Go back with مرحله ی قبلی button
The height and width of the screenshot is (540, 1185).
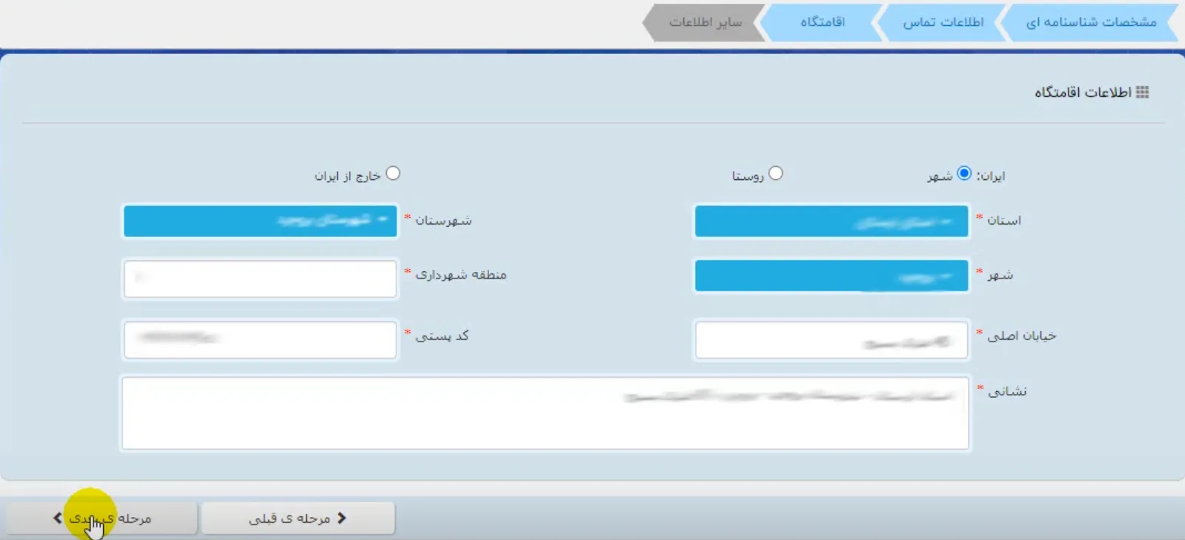[x=298, y=518]
